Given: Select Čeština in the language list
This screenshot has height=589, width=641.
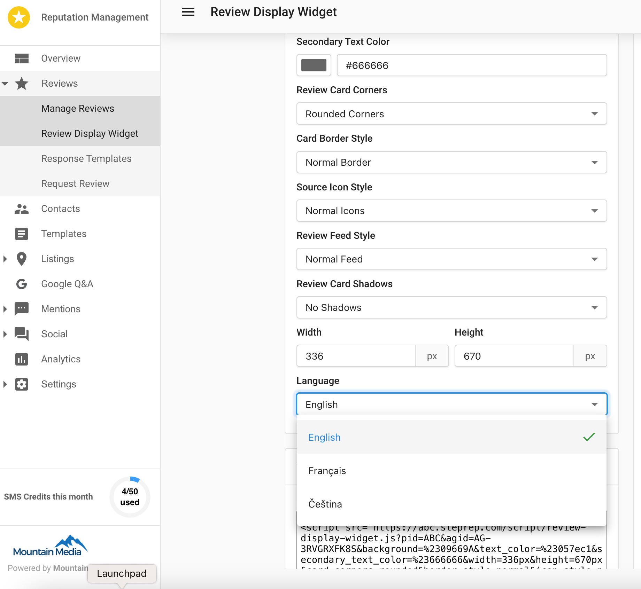Looking at the screenshot, I should pyautogui.click(x=451, y=504).
